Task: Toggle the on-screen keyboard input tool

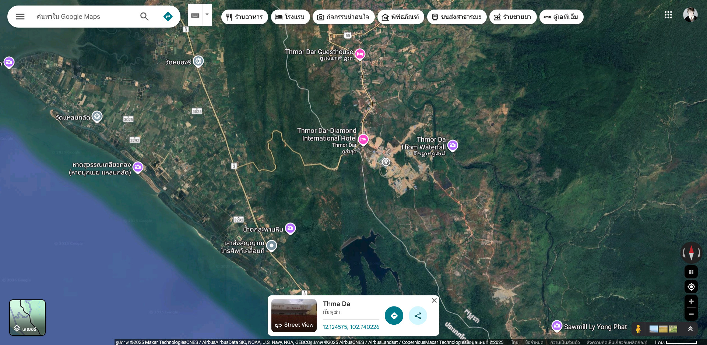Action: pyautogui.click(x=195, y=15)
